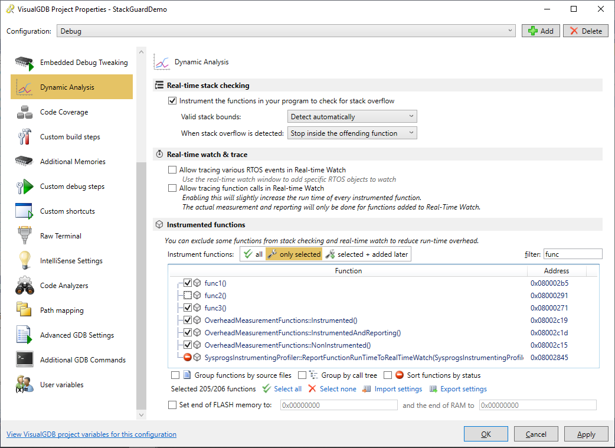Click the Custom build steps tools icon

[x=24, y=137]
